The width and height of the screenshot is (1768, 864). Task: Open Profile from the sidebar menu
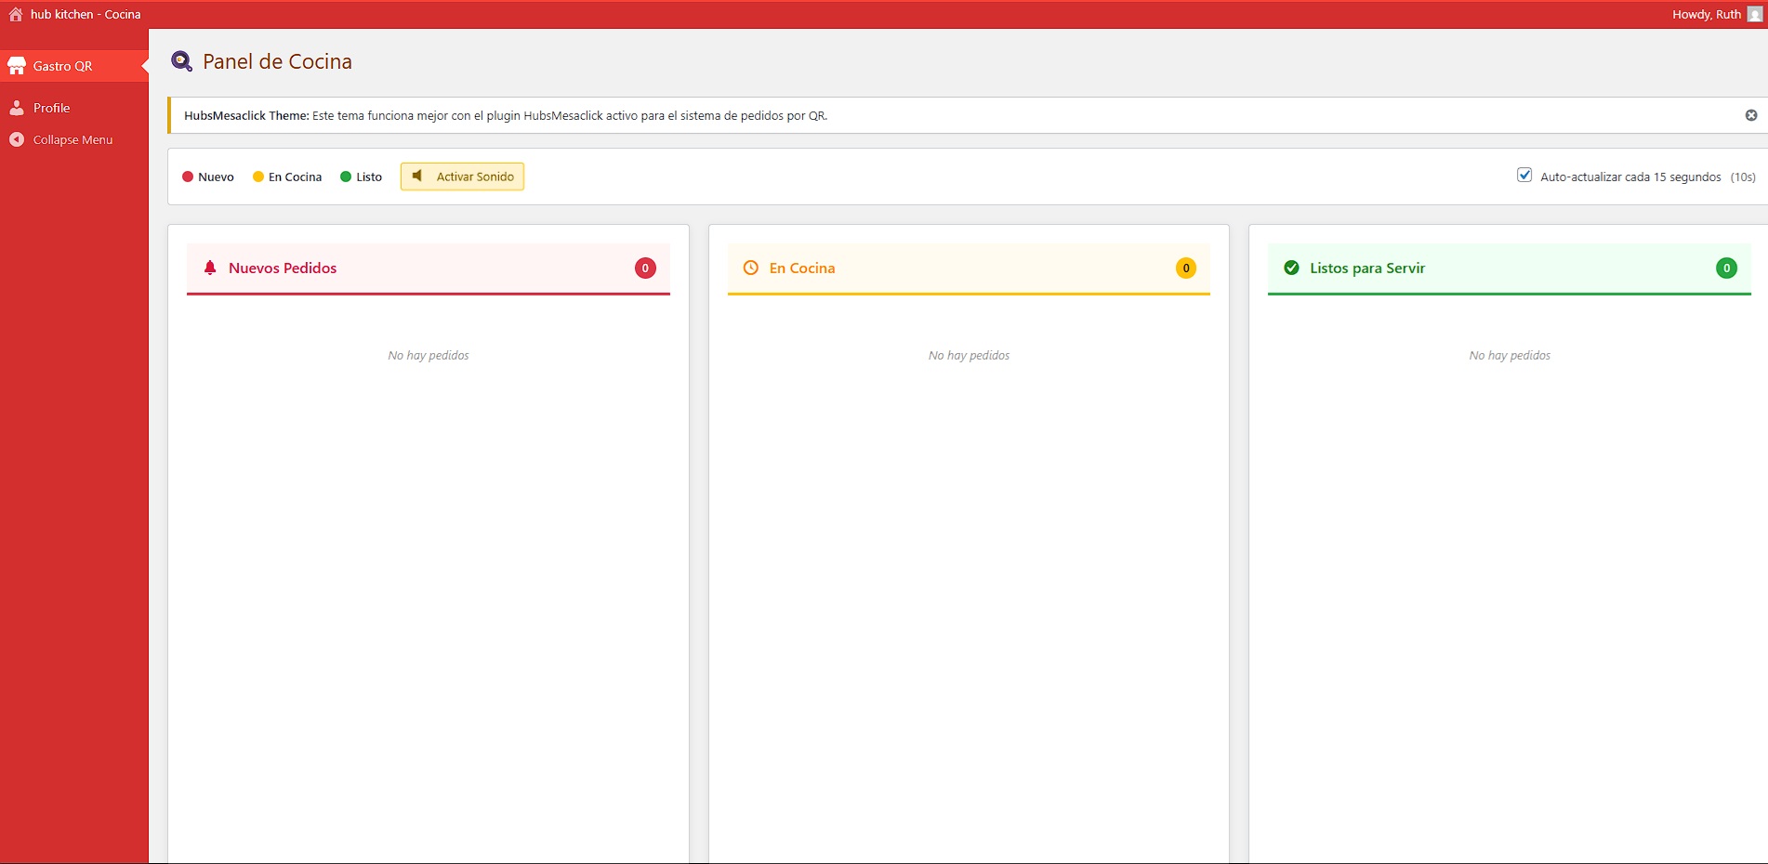51,107
